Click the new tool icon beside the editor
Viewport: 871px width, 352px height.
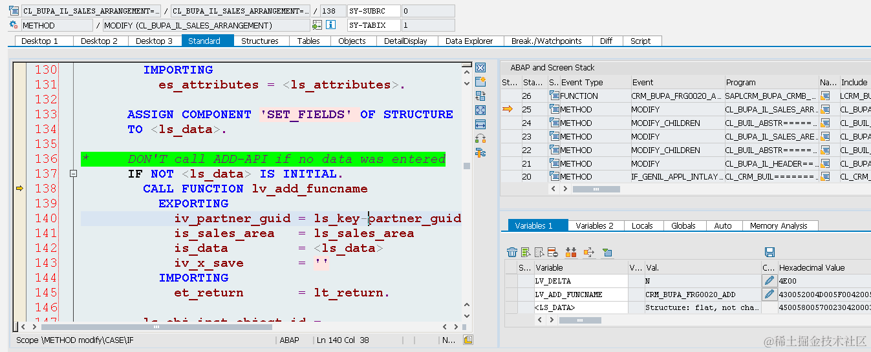[480, 82]
